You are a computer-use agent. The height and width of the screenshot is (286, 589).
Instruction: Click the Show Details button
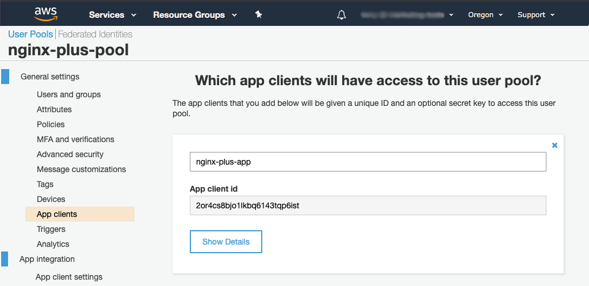[x=225, y=242]
